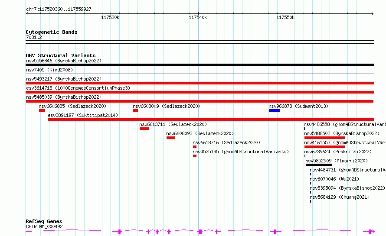This screenshot has width=386, height=236.
Task: Open nsv4484731 gnomAD variant label
Action: point(347,170)
